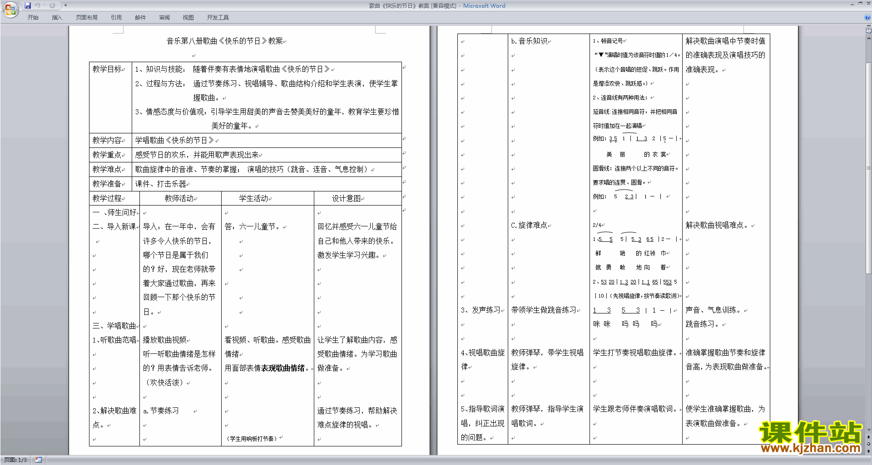Image resolution: width=872 pixels, height=465 pixels.
Task: Click the text 声音、气息训练。
Action: click(714, 310)
